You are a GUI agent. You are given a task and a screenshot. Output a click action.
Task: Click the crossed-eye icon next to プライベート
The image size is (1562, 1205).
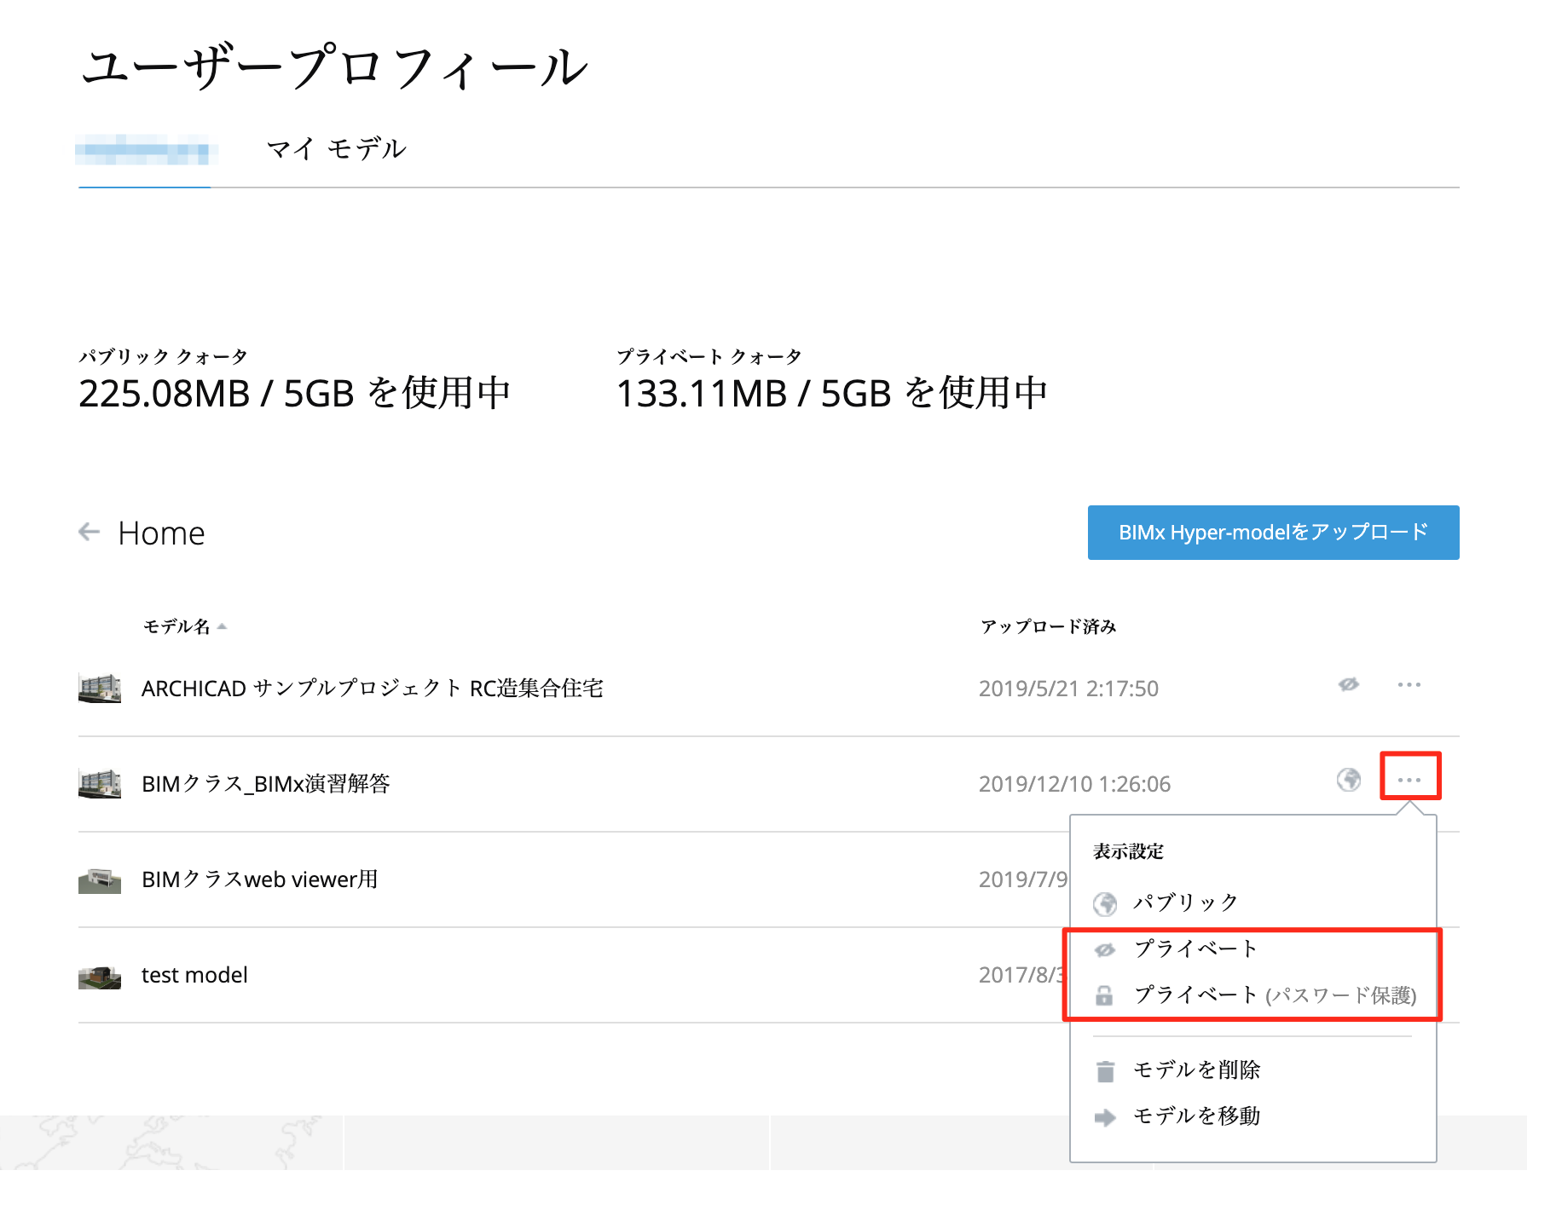tap(1105, 949)
